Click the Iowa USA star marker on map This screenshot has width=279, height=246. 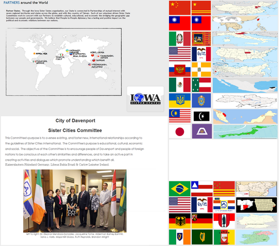(34, 53)
